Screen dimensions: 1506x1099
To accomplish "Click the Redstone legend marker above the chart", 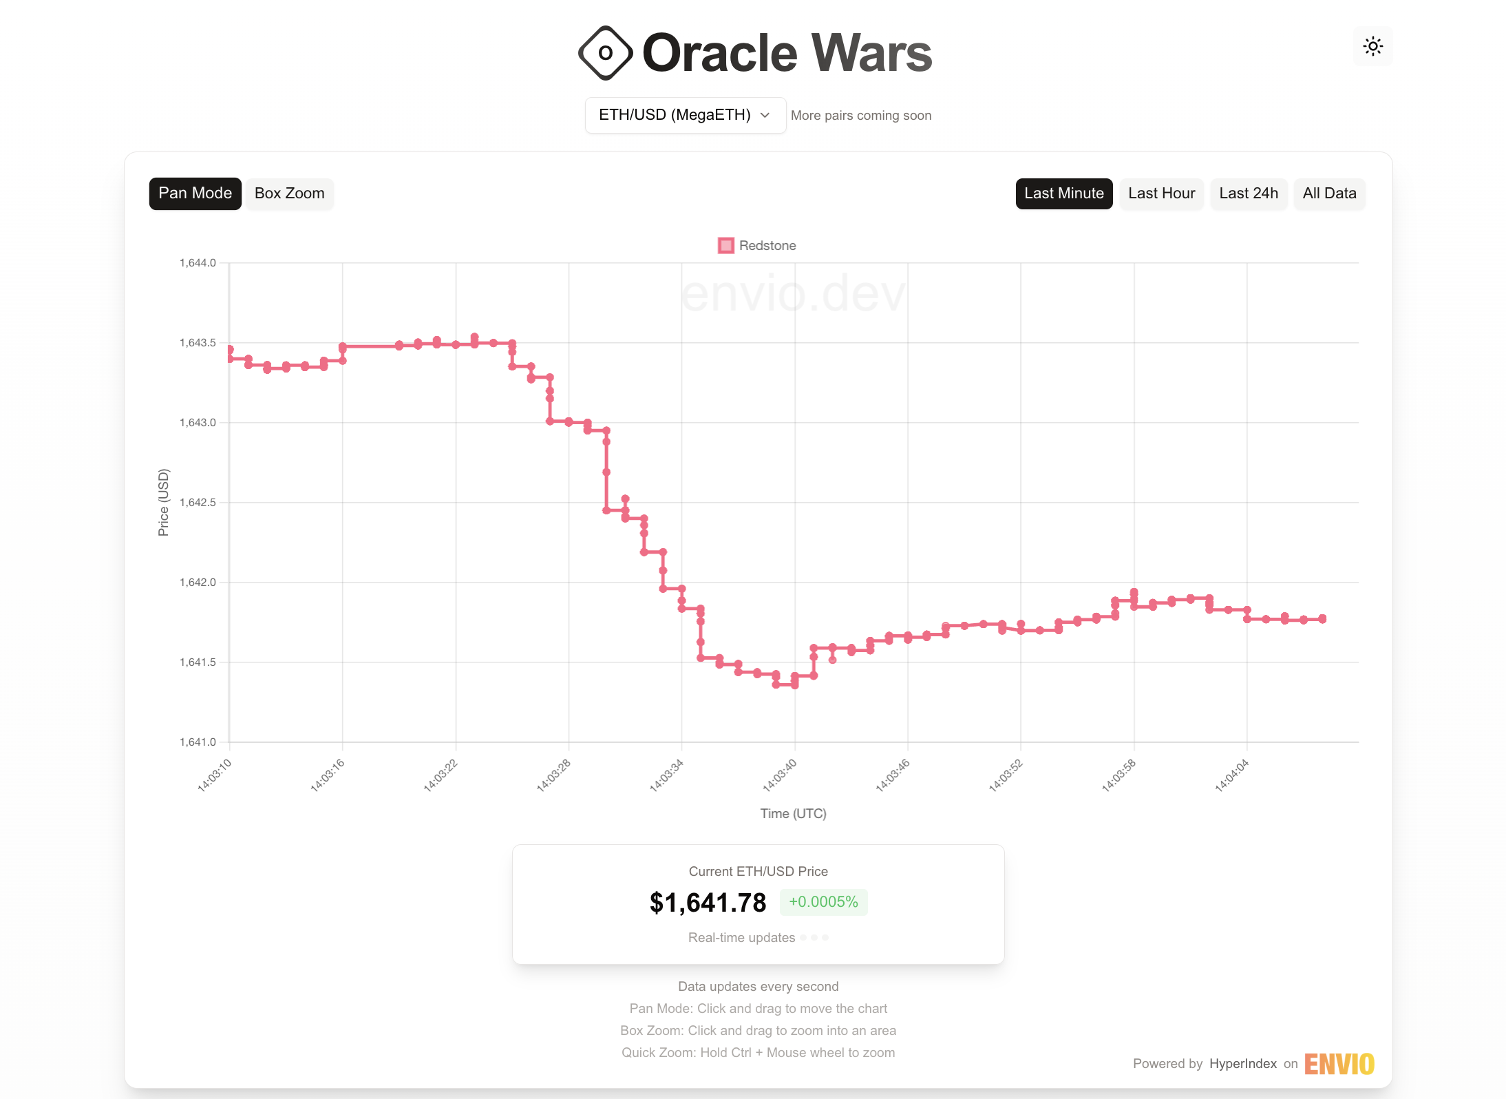I will [x=725, y=245].
